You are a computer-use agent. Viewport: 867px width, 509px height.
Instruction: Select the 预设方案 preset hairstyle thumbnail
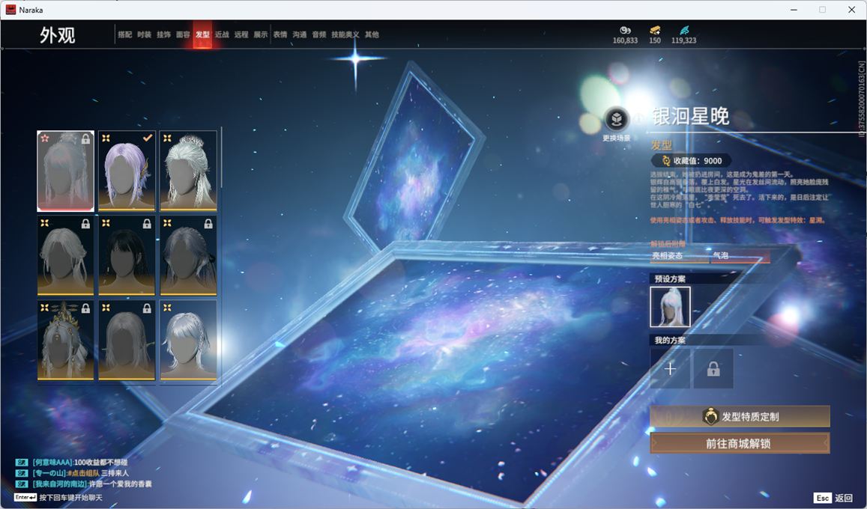(670, 307)
